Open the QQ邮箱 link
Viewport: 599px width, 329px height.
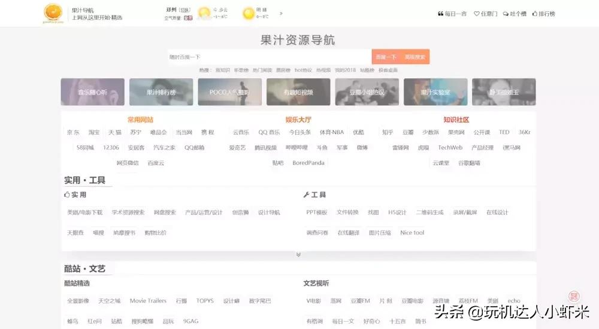[195, 148]
